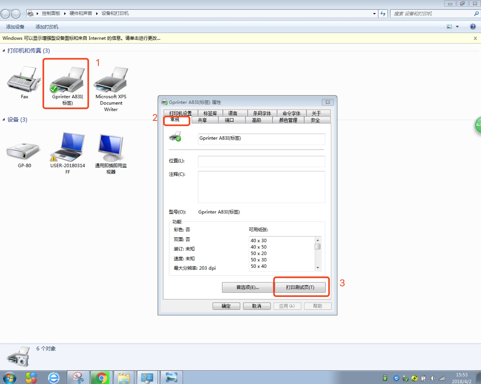Close the Gprinter properties dialog
Screen dimensions: 481x384
[328, 102]
